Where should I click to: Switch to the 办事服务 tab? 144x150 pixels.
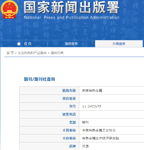(119, 44)
